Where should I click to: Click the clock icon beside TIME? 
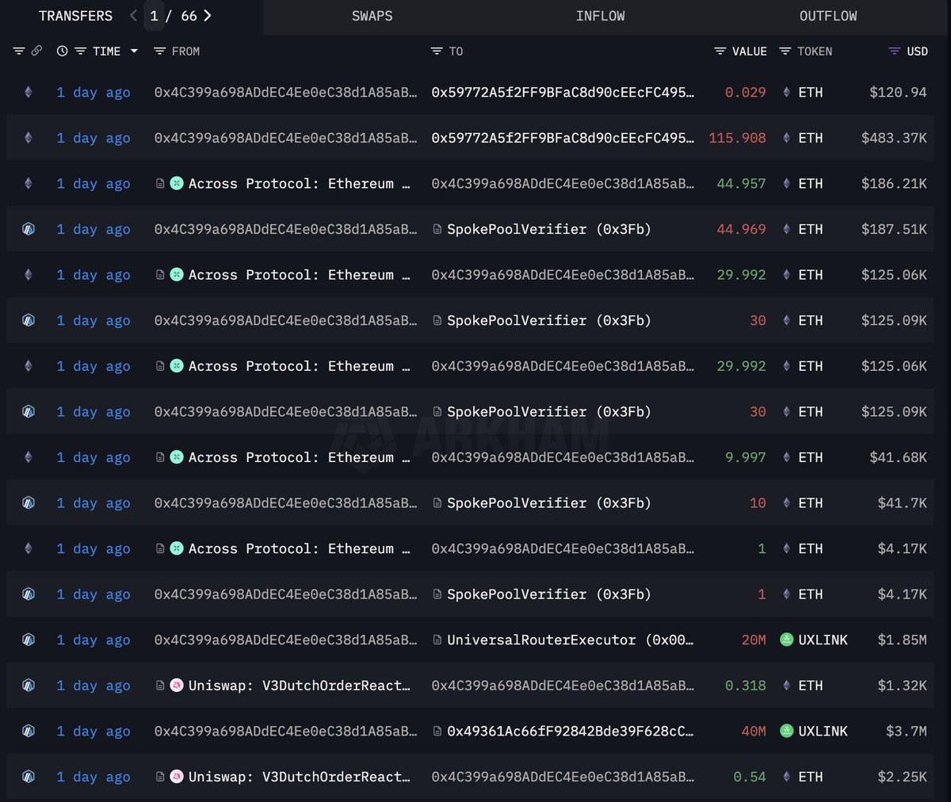click(62, 51)
